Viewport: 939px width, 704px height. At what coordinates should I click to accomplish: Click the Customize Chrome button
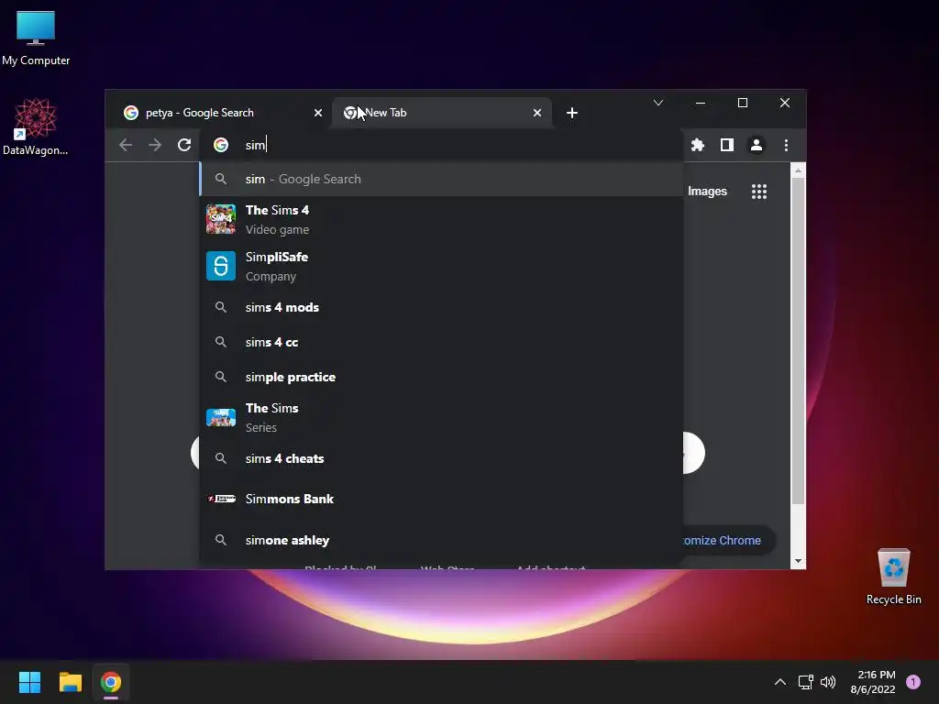click(x=729, y=540)
